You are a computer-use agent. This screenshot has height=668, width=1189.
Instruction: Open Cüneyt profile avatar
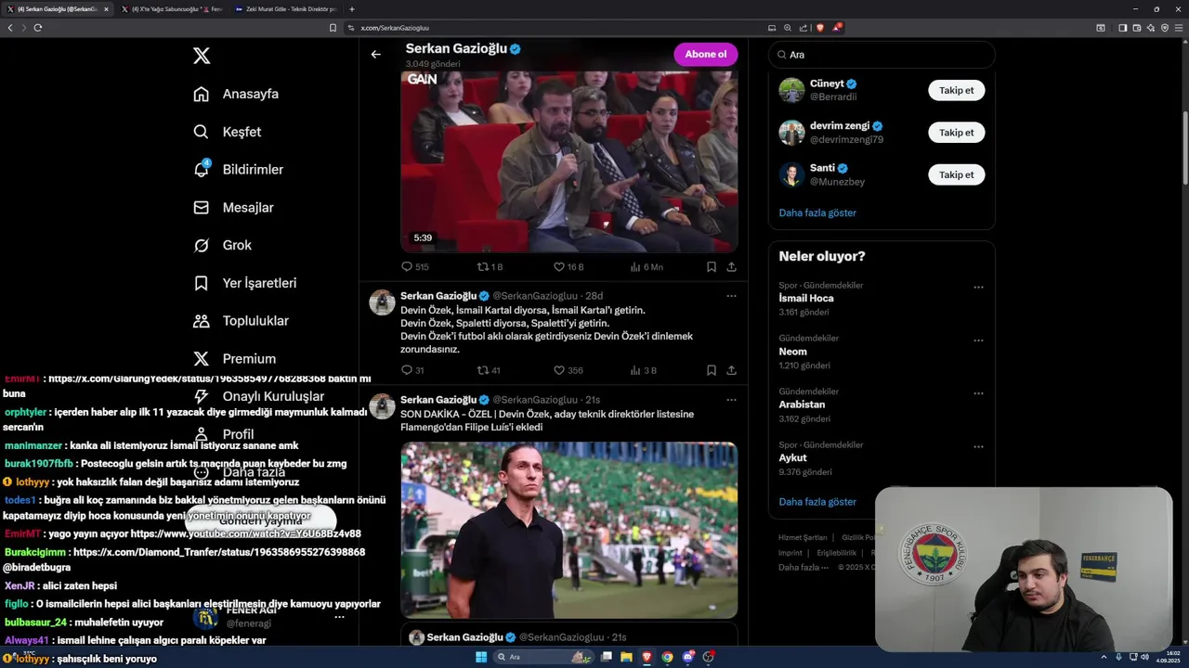(791, 90)
